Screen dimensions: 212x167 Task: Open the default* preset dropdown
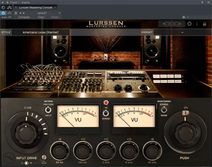click(x=60, y=13)
